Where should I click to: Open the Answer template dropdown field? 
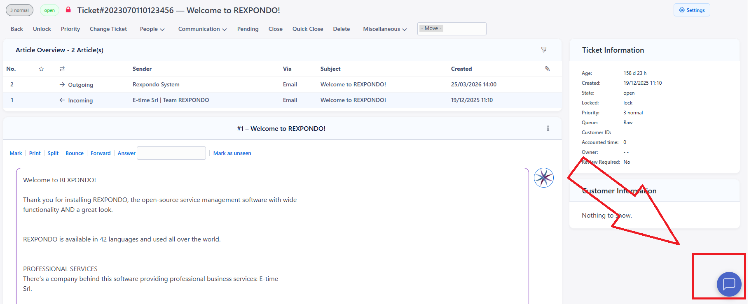[171, 153]
